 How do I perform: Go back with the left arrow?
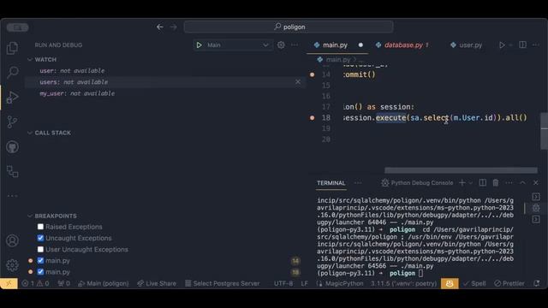(x=160, y=27)
